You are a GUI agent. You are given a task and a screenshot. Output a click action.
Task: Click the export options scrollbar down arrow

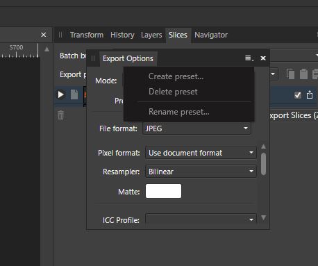pyautogui.click(x=263, y=217)
